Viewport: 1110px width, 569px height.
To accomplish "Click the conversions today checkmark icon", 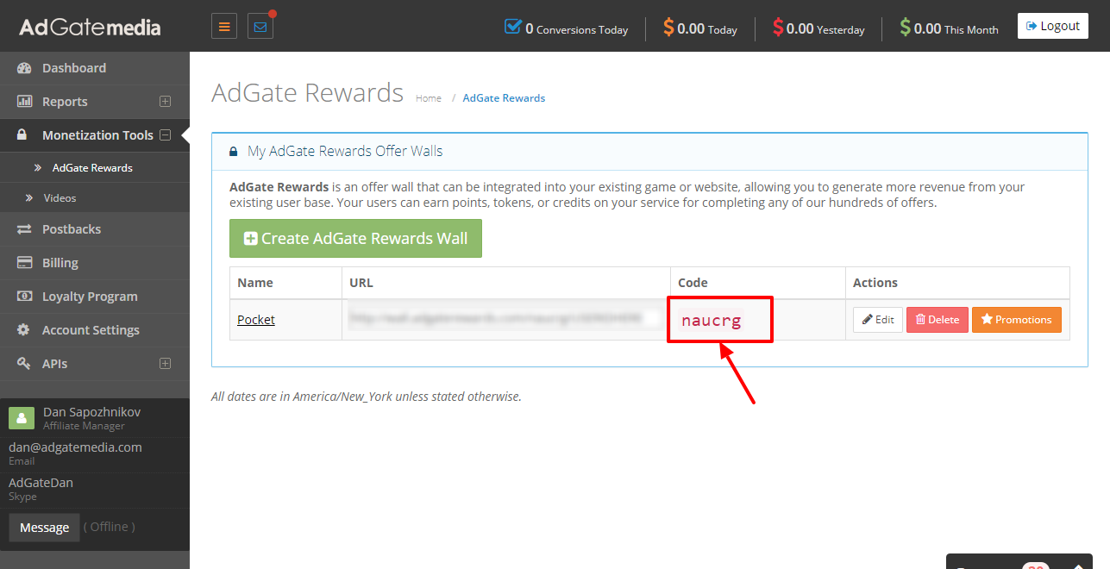I will (x=513, y=27).
